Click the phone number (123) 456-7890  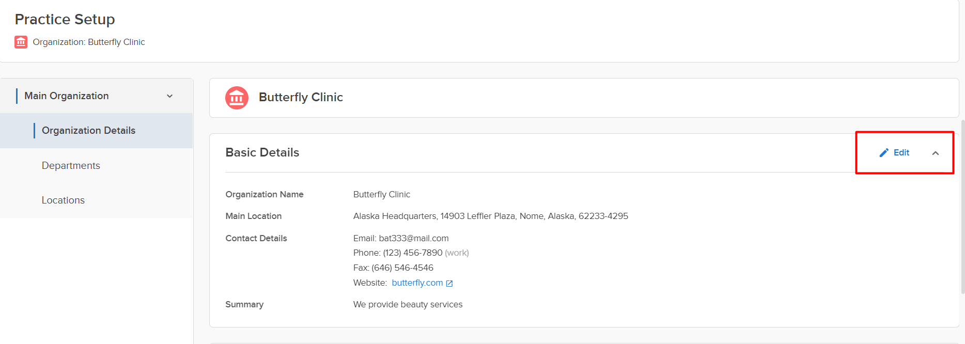[413, 253]
